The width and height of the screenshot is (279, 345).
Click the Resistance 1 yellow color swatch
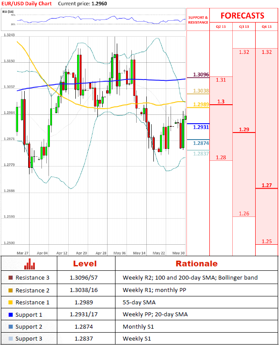click(x=11, y=302)
